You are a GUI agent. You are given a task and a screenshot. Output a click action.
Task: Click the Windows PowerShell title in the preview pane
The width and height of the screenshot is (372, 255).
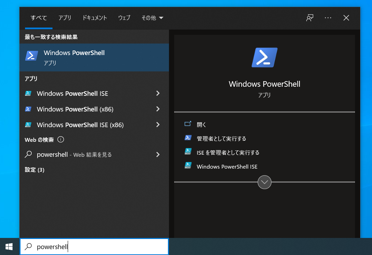point(265,84)
